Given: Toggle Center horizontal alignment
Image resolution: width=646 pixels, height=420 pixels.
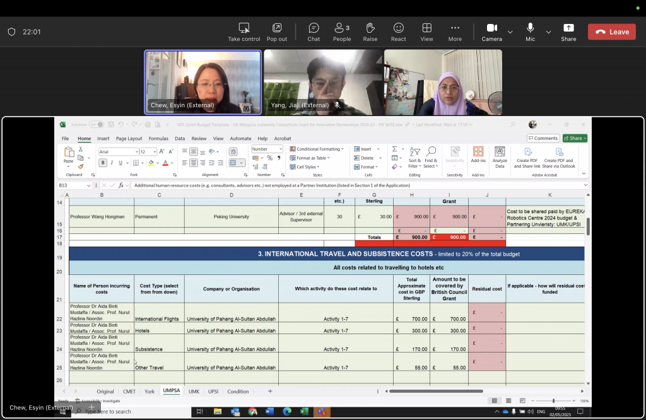Looking at the screenshot, I should point(194,163).
